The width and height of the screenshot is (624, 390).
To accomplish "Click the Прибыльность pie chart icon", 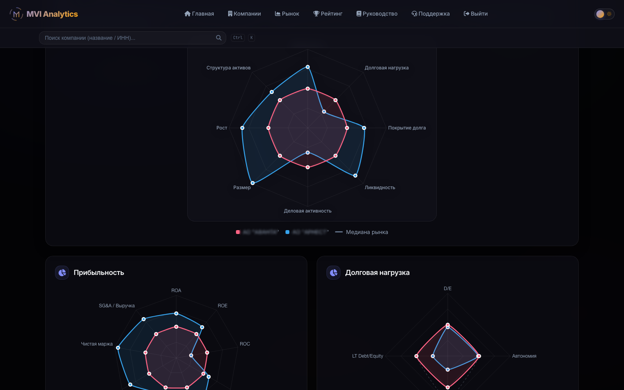I will tap(62, 273).
